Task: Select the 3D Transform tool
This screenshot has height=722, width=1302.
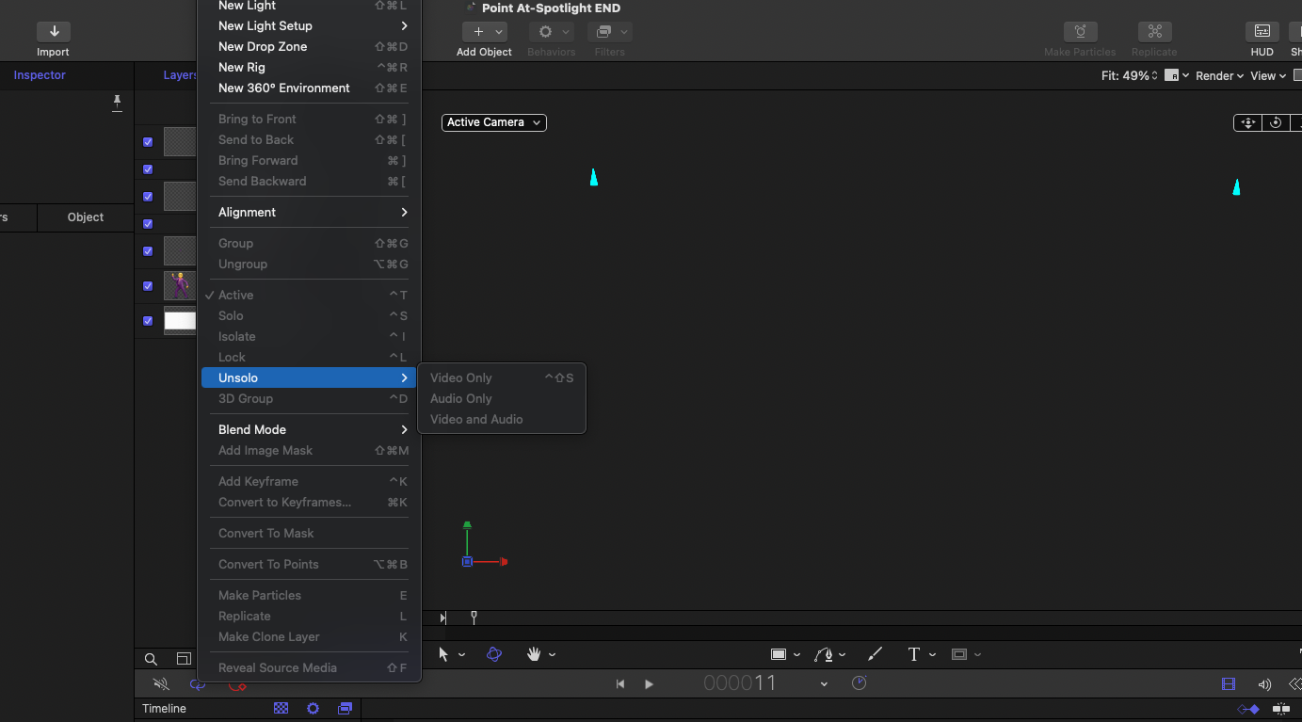Action: pos(494,654)
